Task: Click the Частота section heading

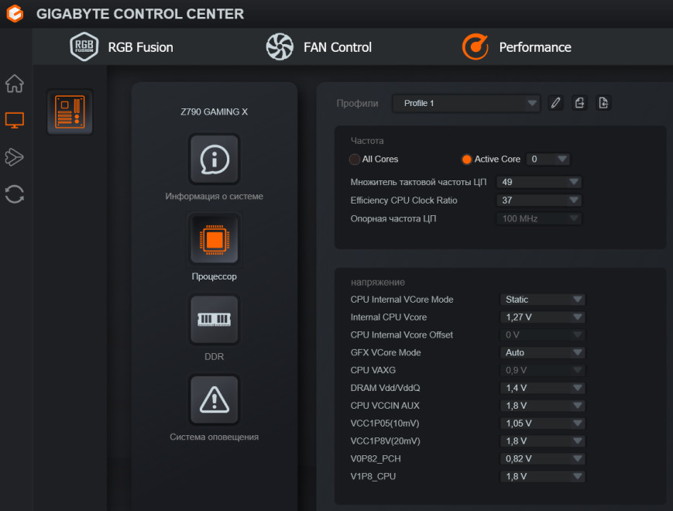Action: tap(367, 141)
